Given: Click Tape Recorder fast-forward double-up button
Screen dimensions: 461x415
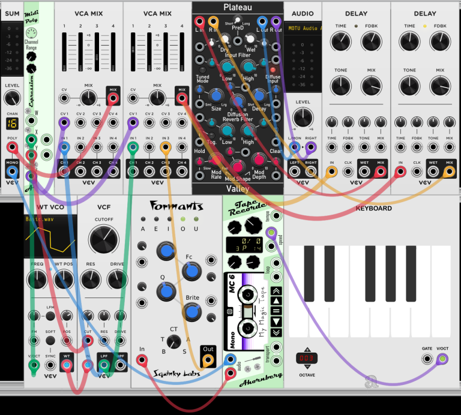Looking at the screenshot, I should pyautogui.click(x=276, y=291).
